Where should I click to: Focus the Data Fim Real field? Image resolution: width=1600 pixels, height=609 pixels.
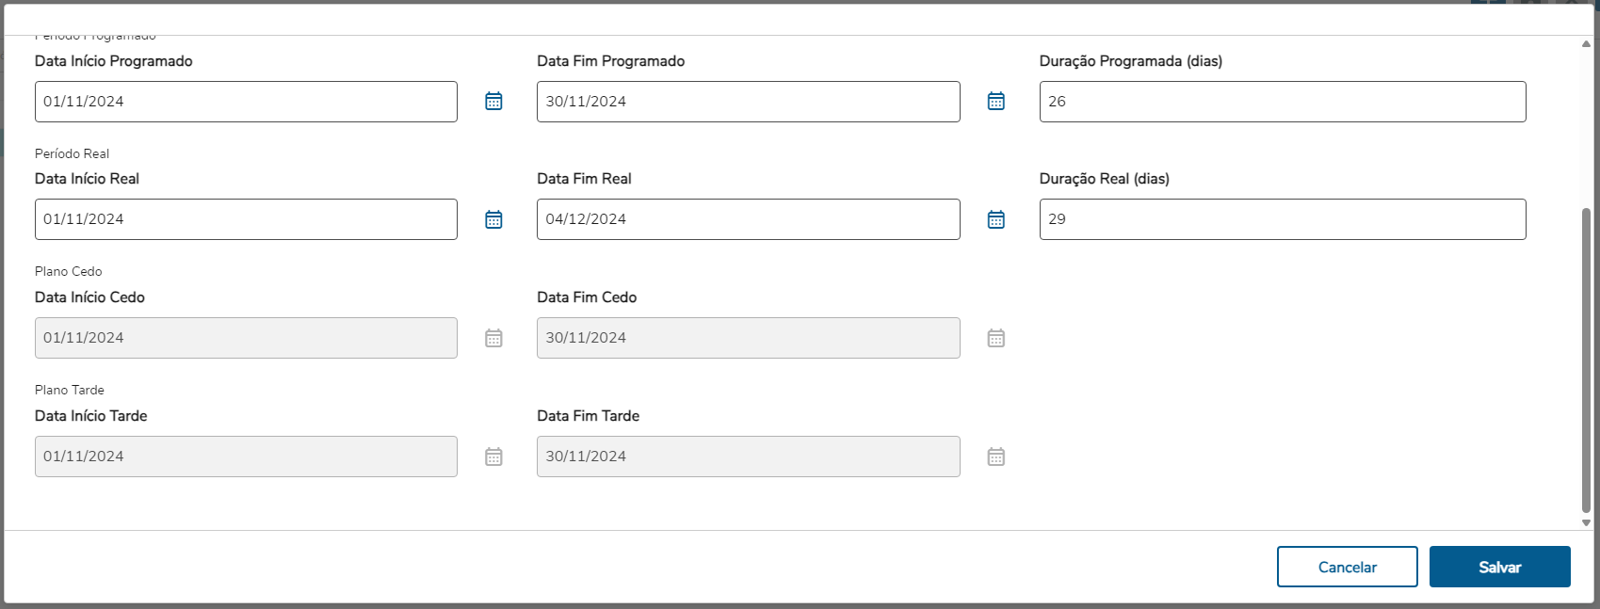point(748,219)
